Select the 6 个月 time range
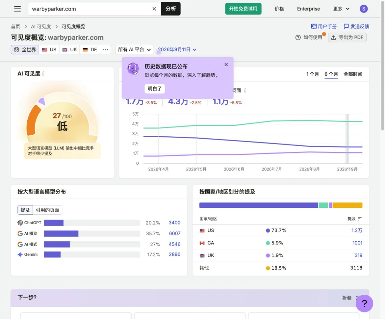Image resolution: width=385 pixels, height=319 pixels. pos(331,74)
